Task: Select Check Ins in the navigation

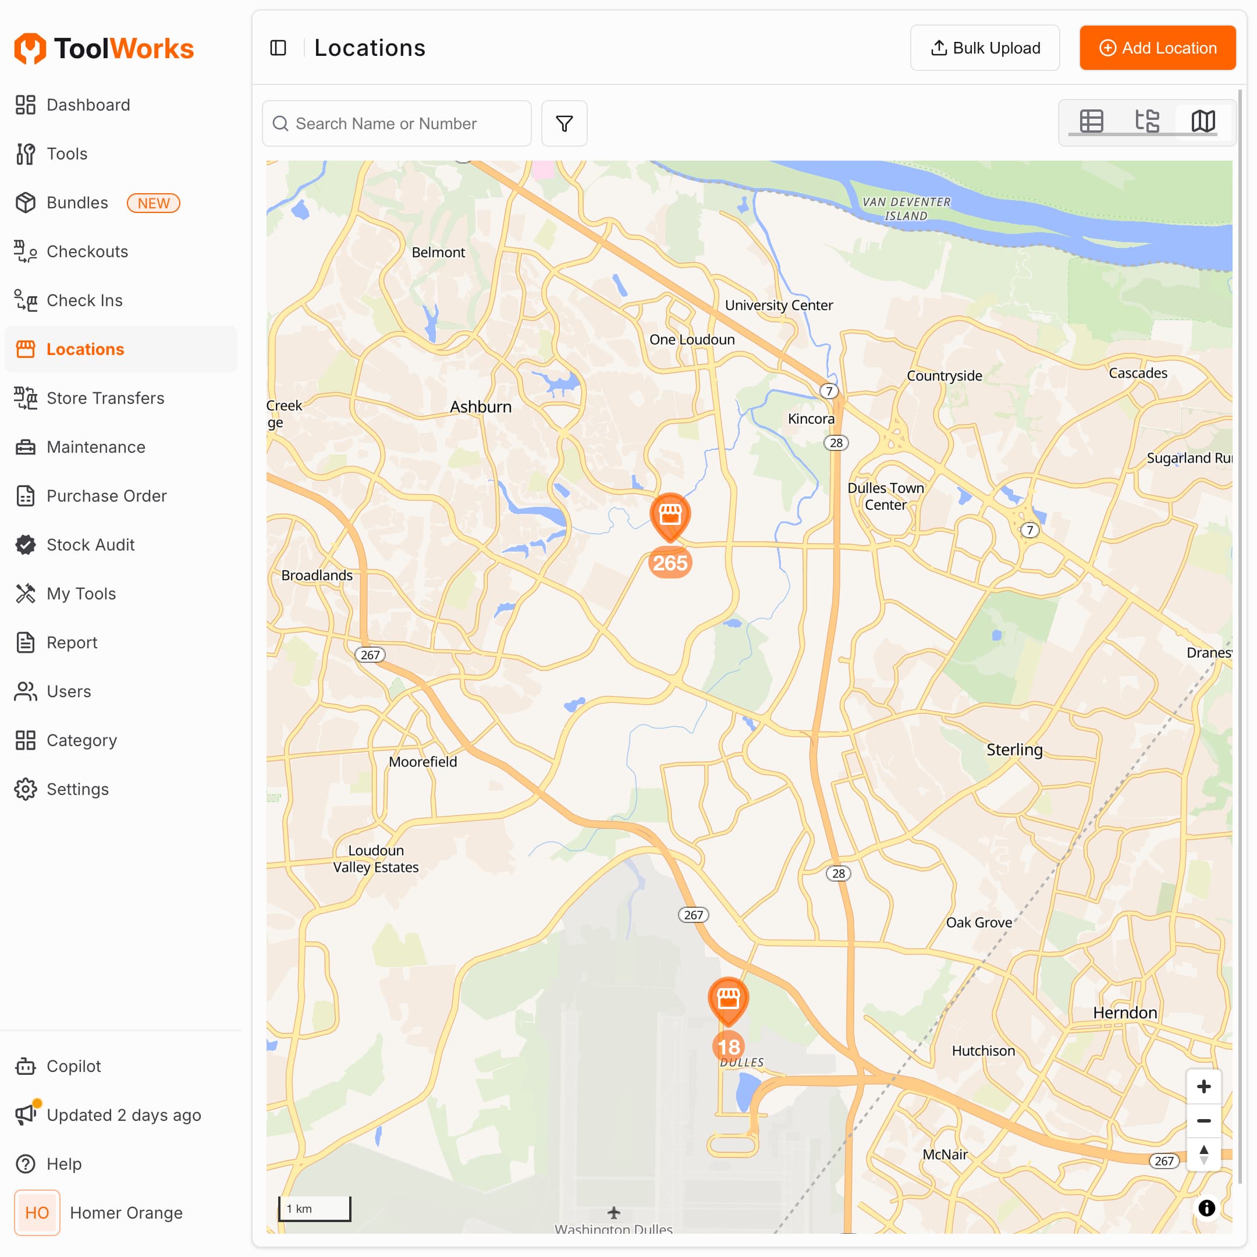Action: click(84, 300)
